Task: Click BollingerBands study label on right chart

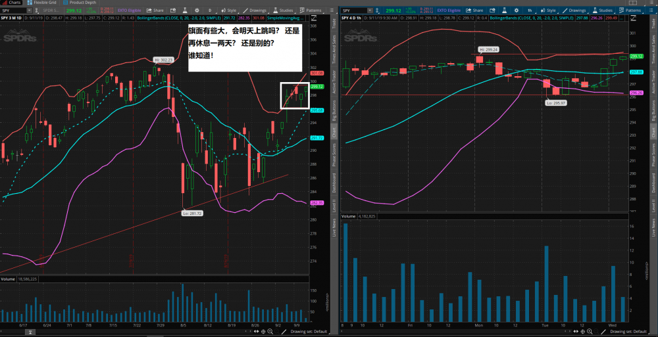Action: click(x=532, y=18)
